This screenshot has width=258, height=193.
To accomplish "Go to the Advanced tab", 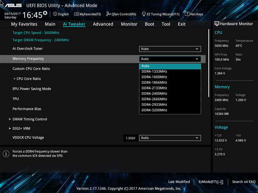I will (103, 24).
